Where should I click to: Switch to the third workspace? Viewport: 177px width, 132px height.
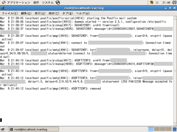pos(162,129)
